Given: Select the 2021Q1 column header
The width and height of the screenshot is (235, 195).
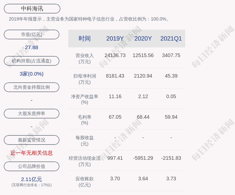Looking at the screenshot, I should click(171, 39).
